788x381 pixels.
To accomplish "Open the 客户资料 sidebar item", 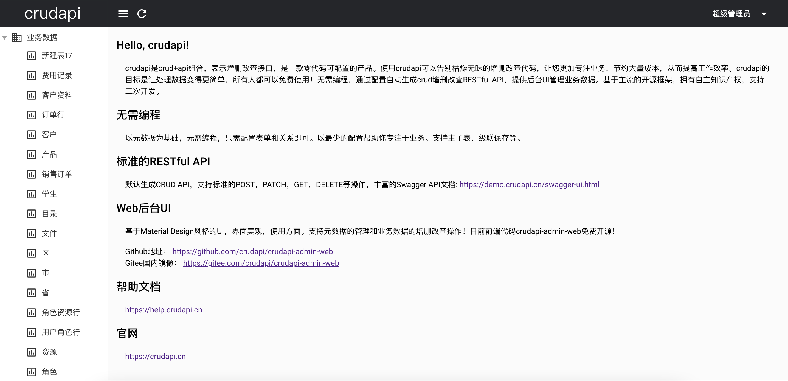I will click(57, 95).
